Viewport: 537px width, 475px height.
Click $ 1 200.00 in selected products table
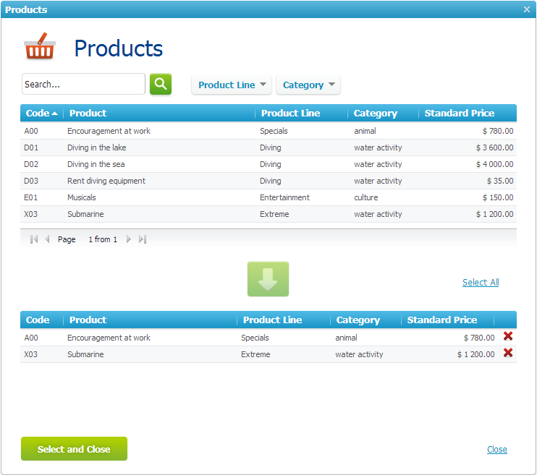coord(475,354)
